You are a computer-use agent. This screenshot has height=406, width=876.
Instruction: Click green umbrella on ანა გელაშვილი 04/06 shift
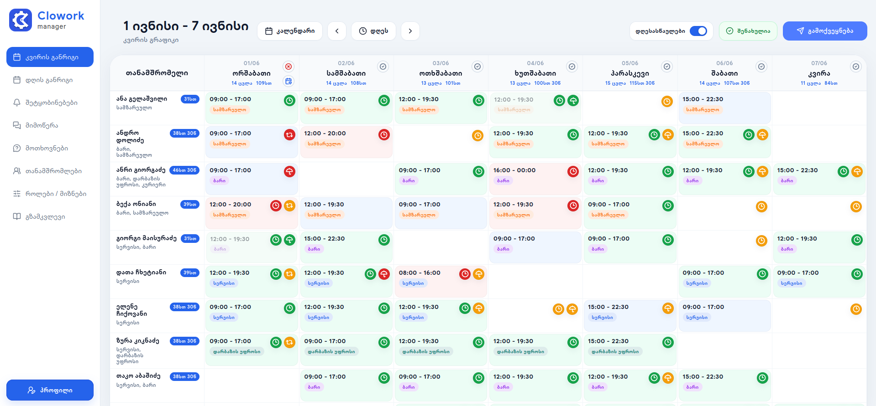coord(573,100)
